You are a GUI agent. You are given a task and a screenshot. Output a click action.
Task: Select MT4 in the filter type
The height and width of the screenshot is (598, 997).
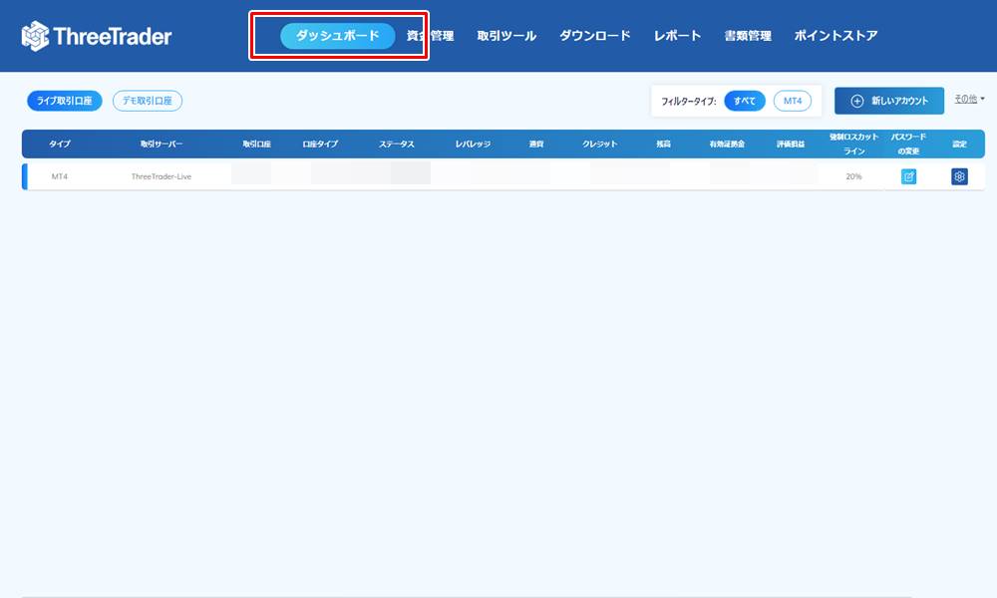793,101
